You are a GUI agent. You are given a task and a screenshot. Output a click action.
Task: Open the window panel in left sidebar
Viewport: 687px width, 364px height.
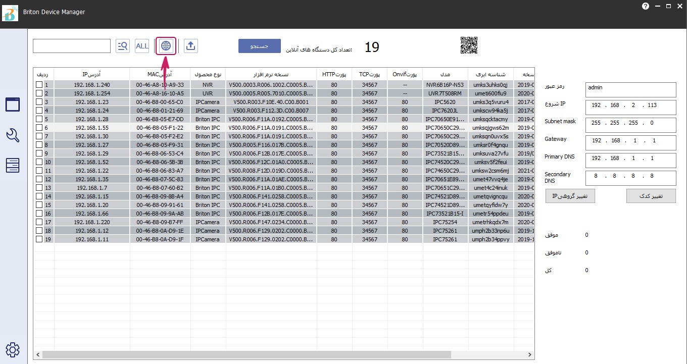(13, 105)
